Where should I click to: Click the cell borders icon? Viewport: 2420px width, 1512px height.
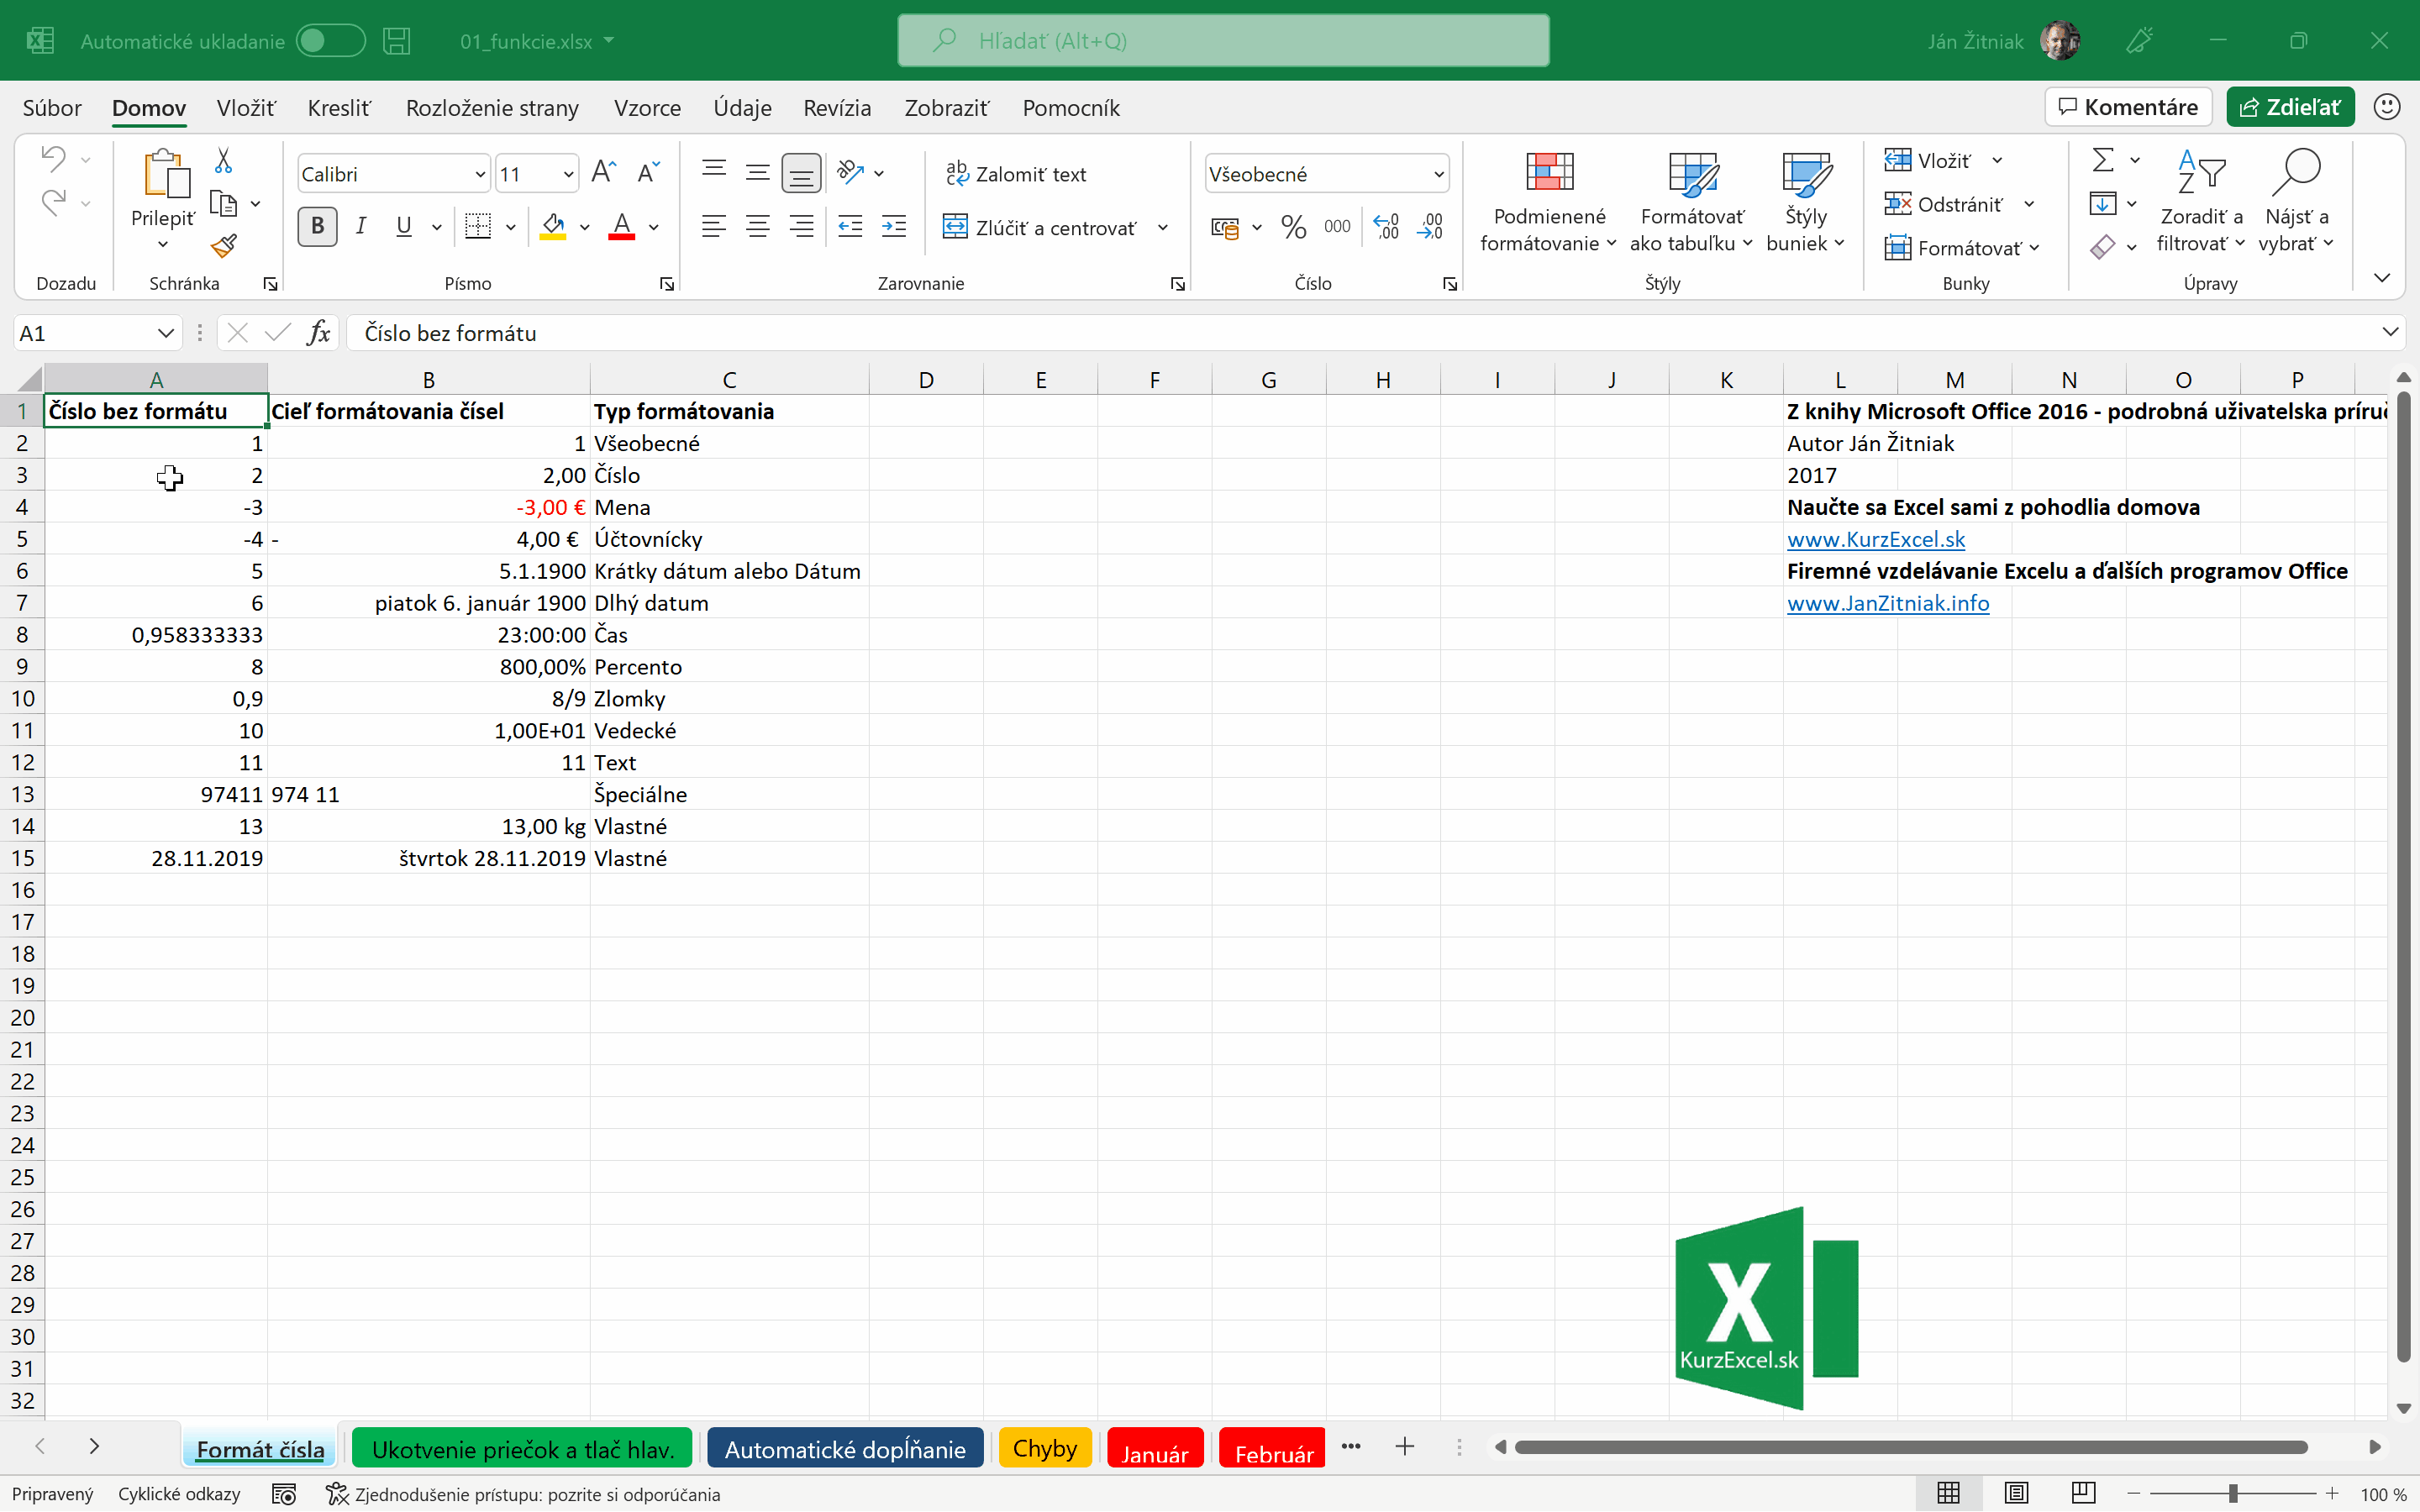pos(478,227)
